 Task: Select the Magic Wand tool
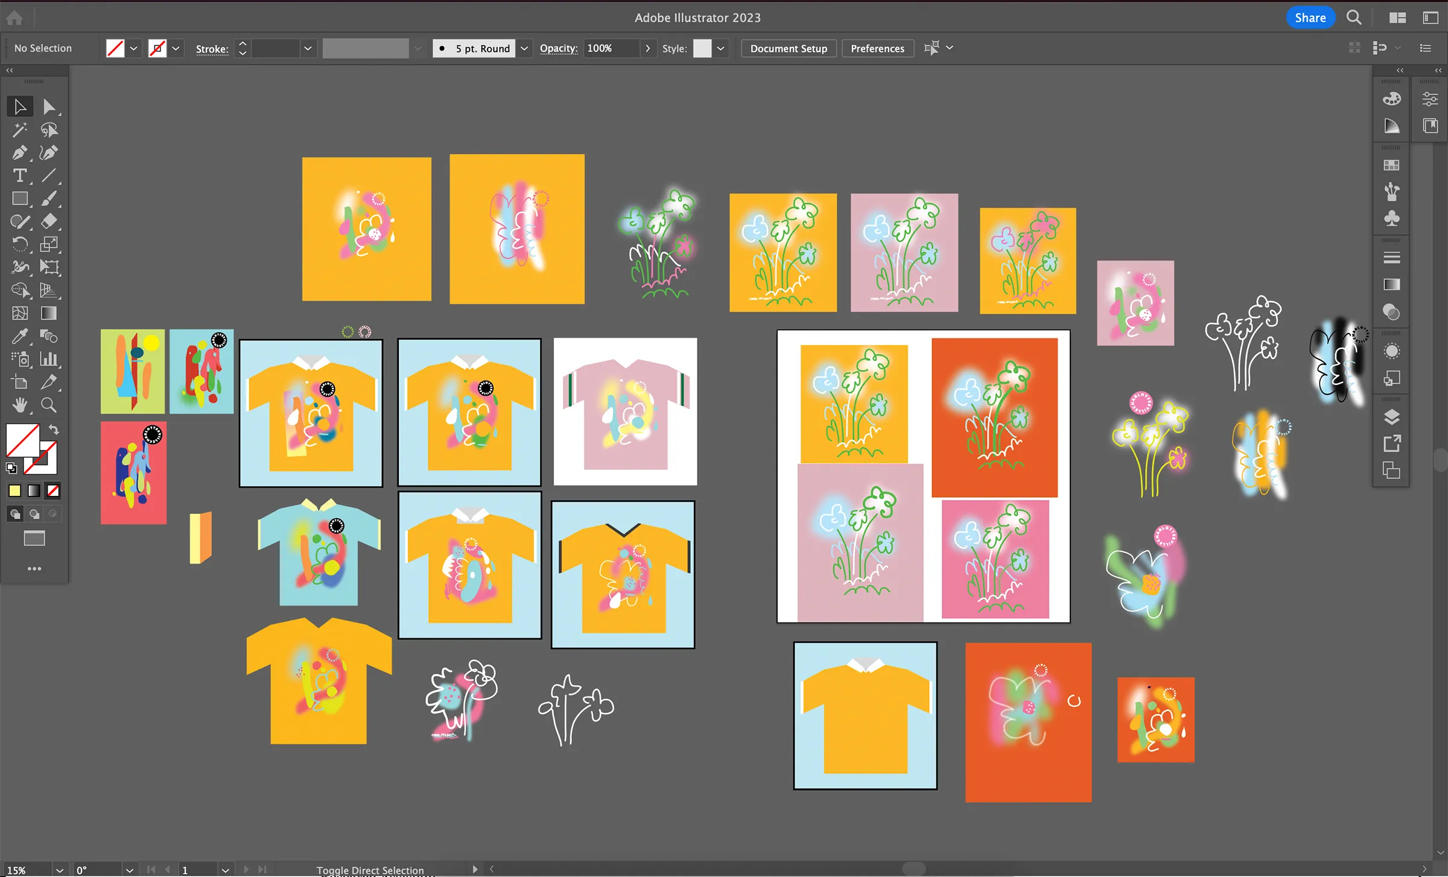(20, 130)
